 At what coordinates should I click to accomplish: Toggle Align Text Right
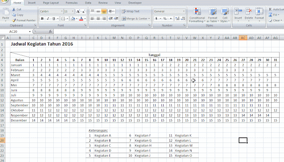[x=104, y=19]
